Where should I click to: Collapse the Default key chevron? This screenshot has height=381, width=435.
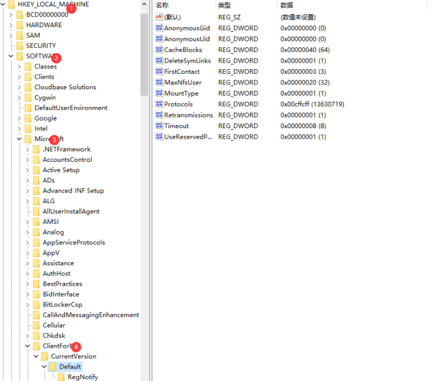[44, 367]
